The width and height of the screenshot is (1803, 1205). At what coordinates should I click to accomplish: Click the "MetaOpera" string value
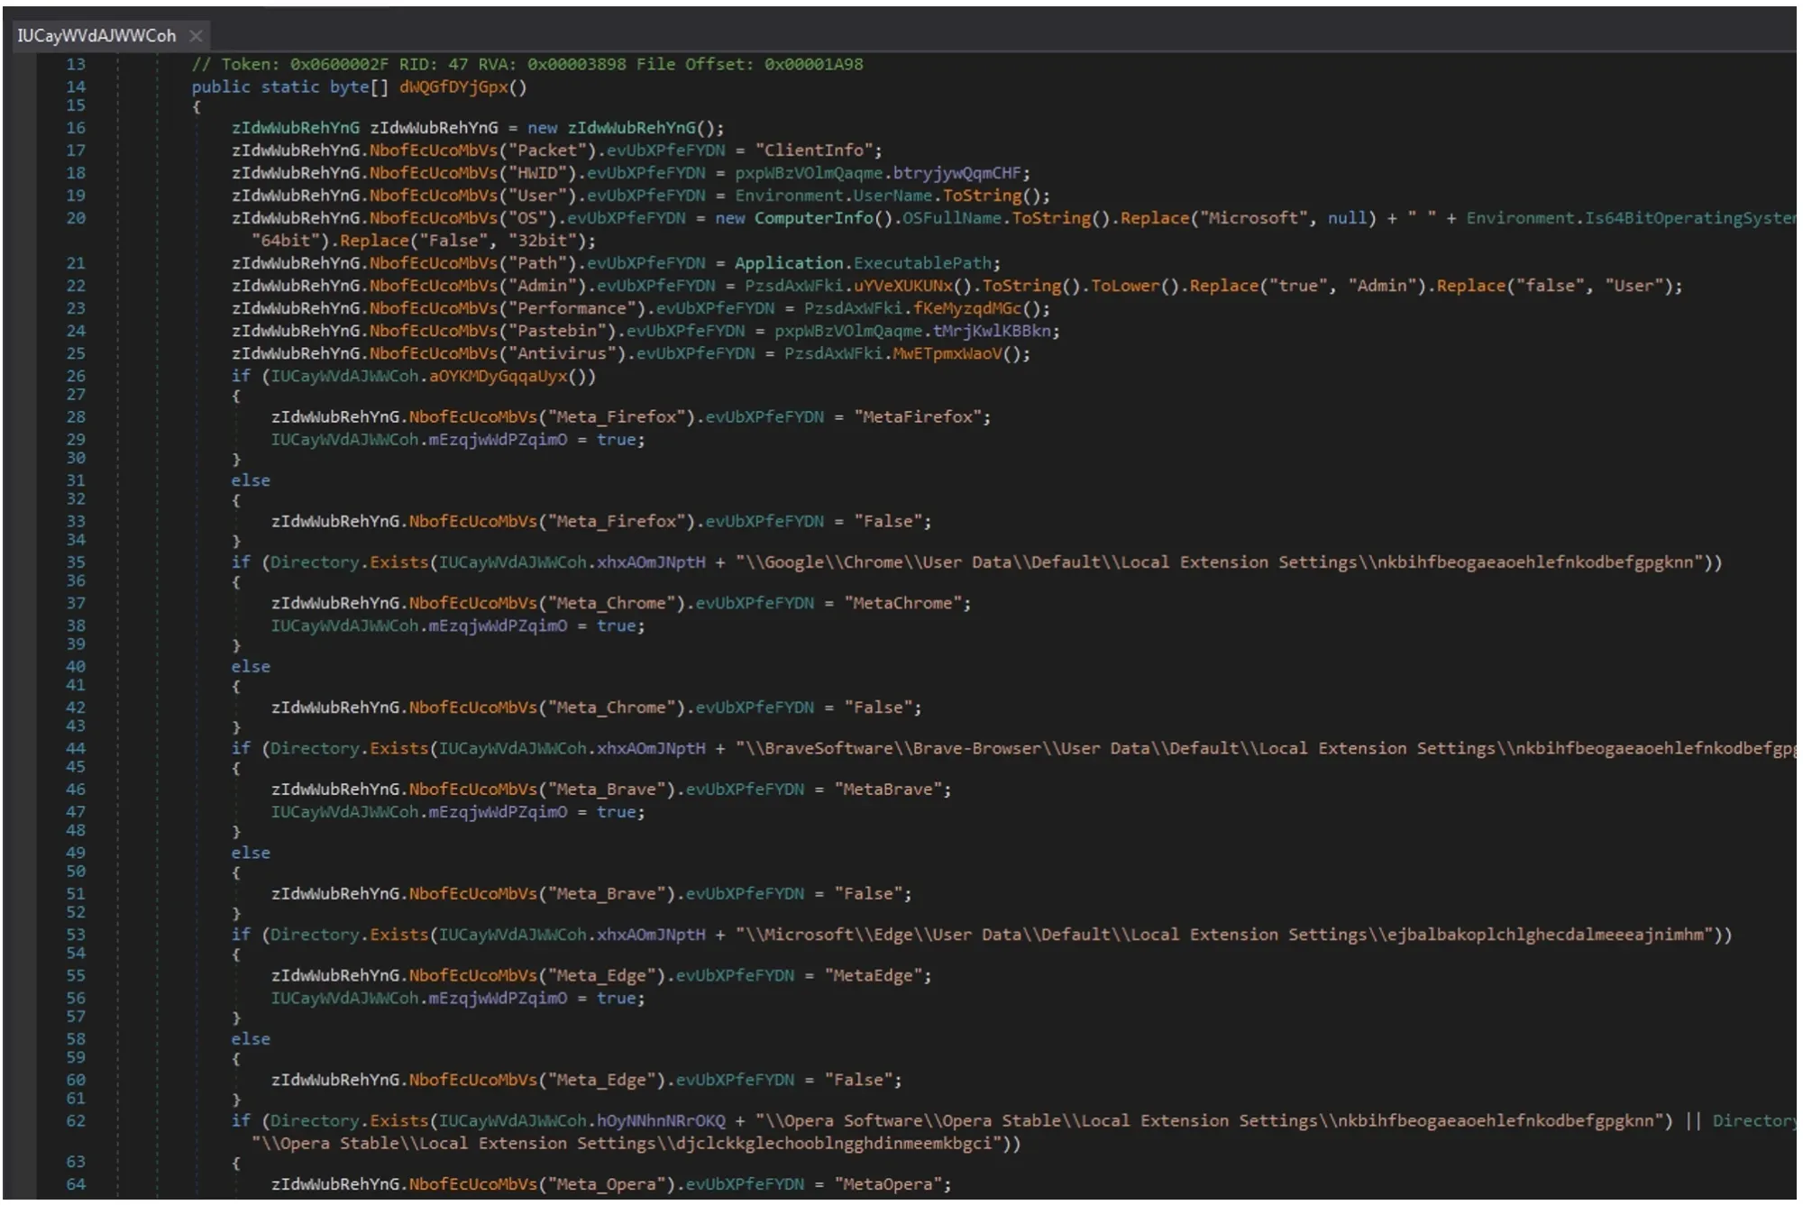click(888, 1184)
